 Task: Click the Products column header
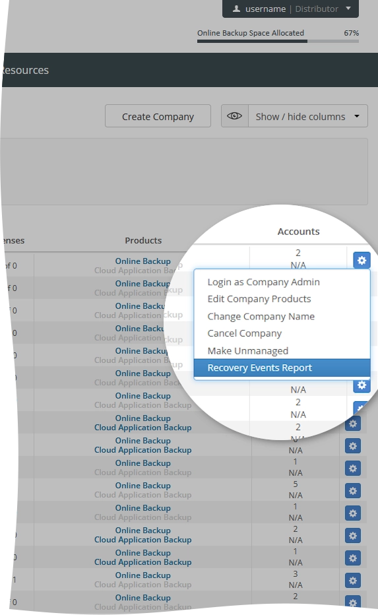143,240
